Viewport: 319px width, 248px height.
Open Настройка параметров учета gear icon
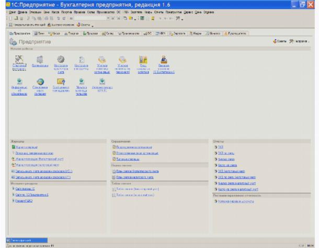pos(61,59)
